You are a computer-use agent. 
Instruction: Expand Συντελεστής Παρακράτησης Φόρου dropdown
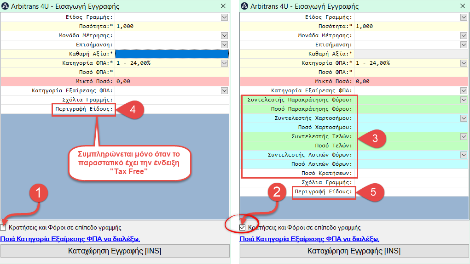(464, 100)
